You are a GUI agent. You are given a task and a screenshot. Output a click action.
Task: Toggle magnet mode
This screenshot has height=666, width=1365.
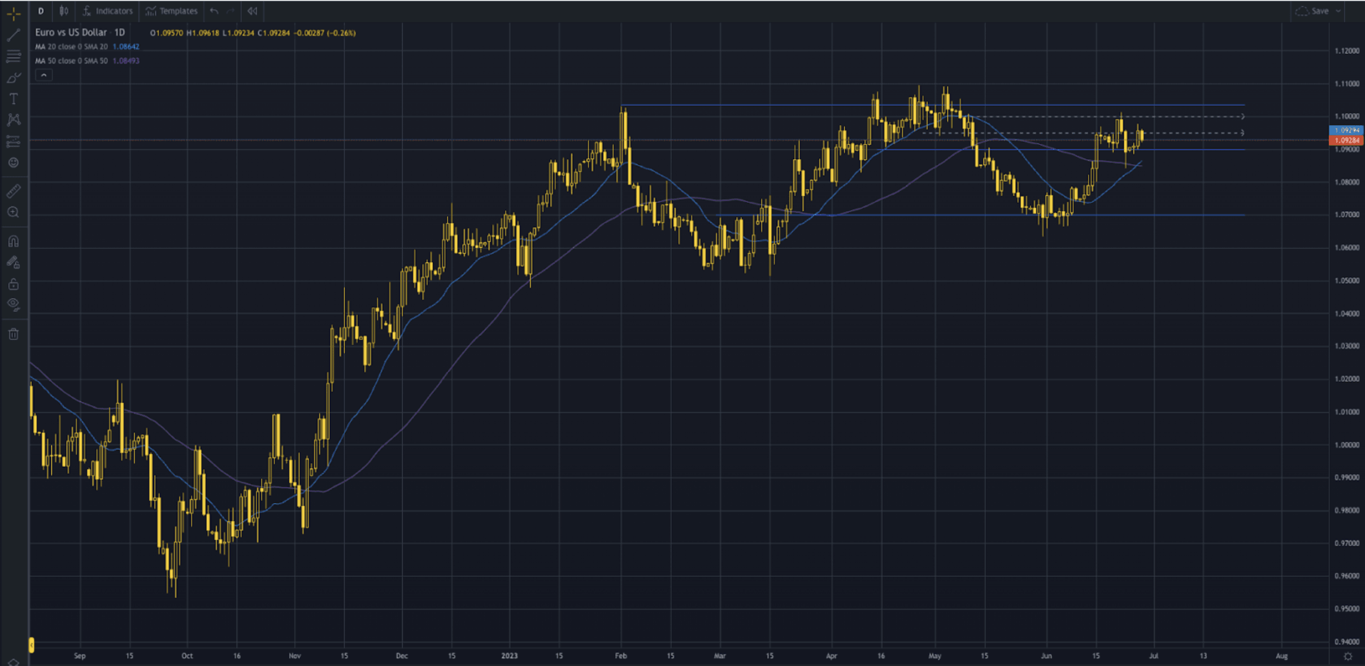point(14,241)
